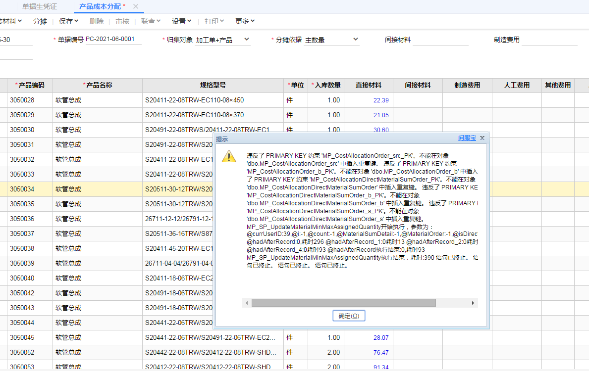Click the 间接材料 column header

[x=418, y=86]
